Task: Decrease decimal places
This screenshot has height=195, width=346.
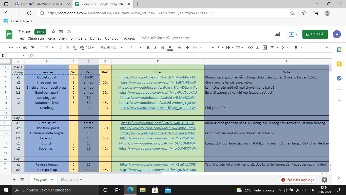Action: (x=74, y=47)
